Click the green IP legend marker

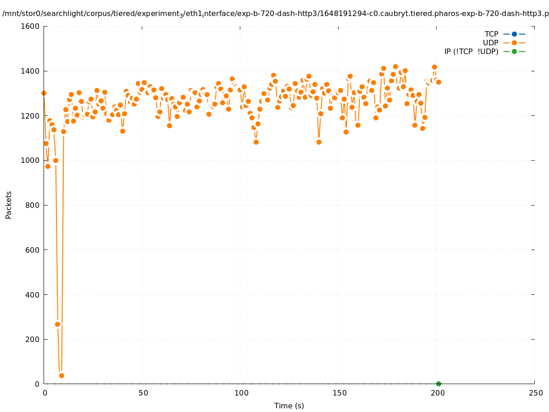tap(514, 51)
